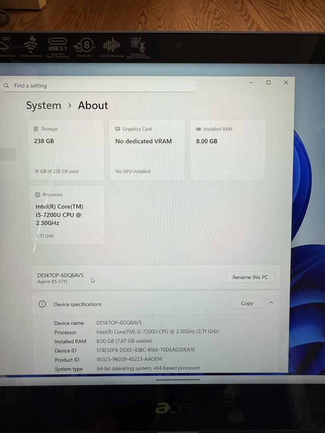The image size is (325, 433).
Task: Go back to System in the breadcrumb
Action: click(x=44, y=105)
